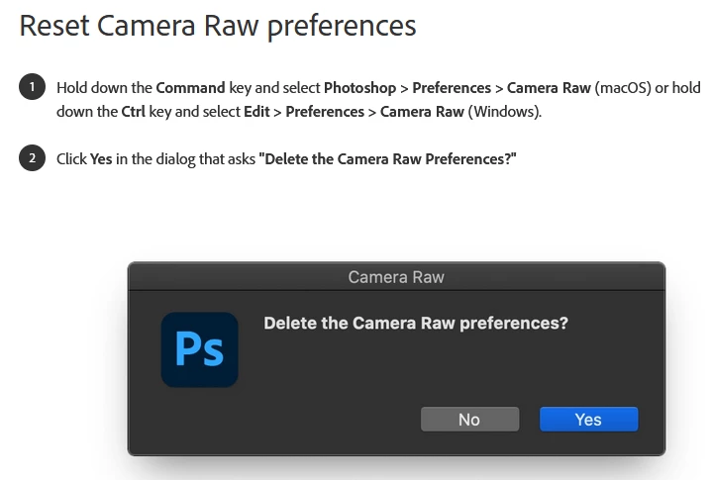The height and width of the screenshot is (480, 711).
Task: Click Camera Raw just before (Windows)
Action: 422,111
